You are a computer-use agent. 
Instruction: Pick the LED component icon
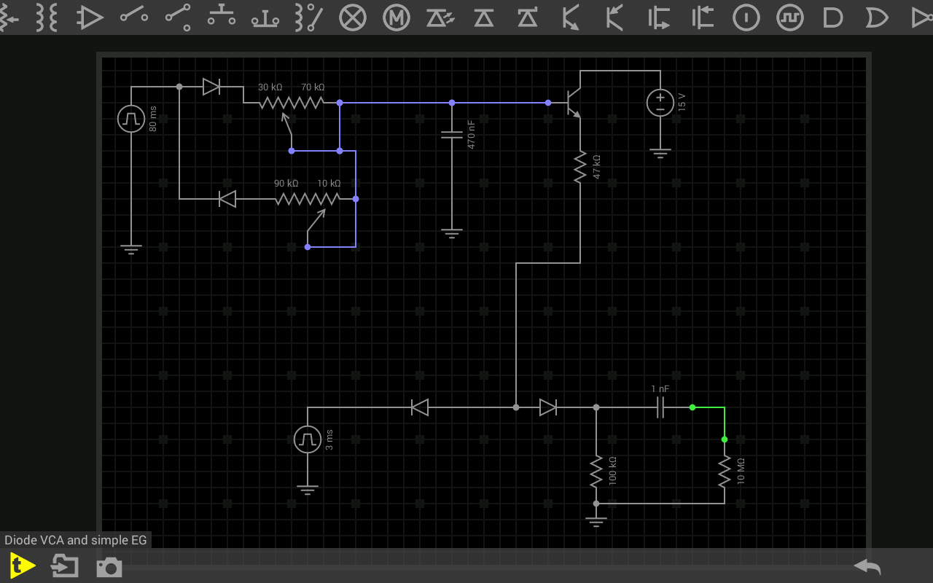point(440,17)
